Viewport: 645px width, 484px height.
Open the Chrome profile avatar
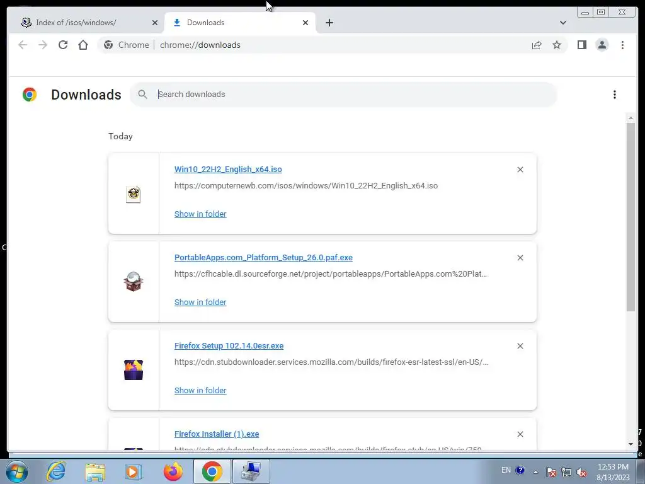click(602, 45)
